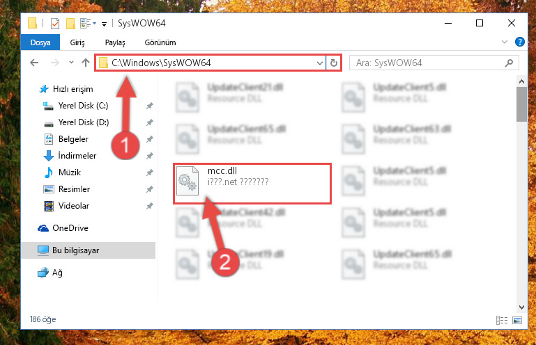Click the Ara: SysWOW64 search field
The width and height of the screenshot is (536, 345).
coord(429,63)
